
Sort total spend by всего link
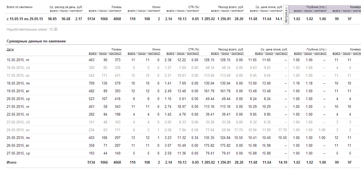click(x=215, y=53)
